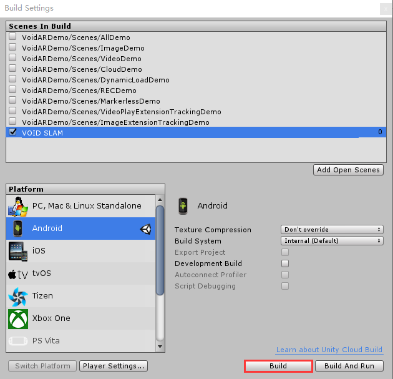Select the PC, Mac & Linux Standalone icon
Screen dimensions: 393x379
coord(18,207)
